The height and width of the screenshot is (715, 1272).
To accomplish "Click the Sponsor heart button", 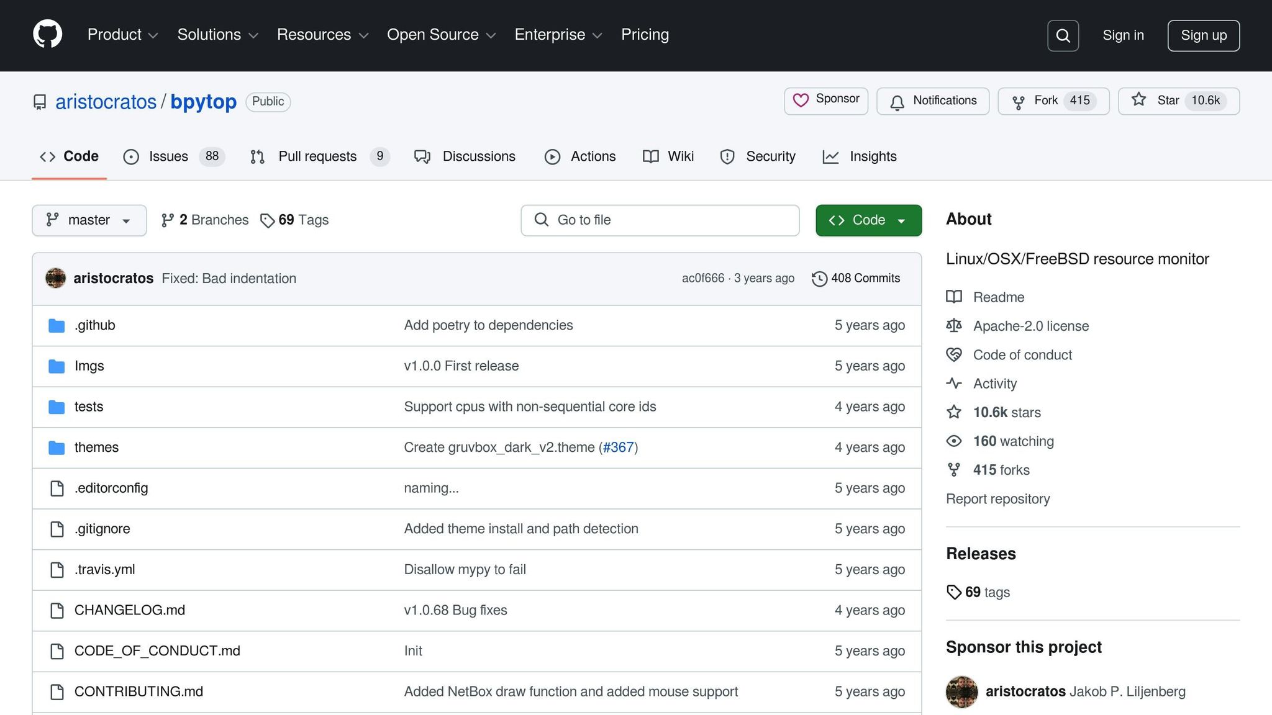I will tap(825, 101).
